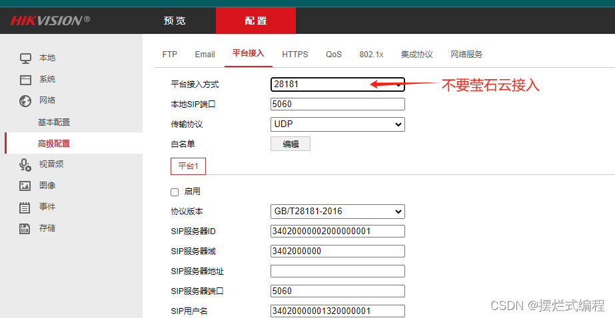
Task: Click the SIP服务器ID label text
Action: click(193, 232)
